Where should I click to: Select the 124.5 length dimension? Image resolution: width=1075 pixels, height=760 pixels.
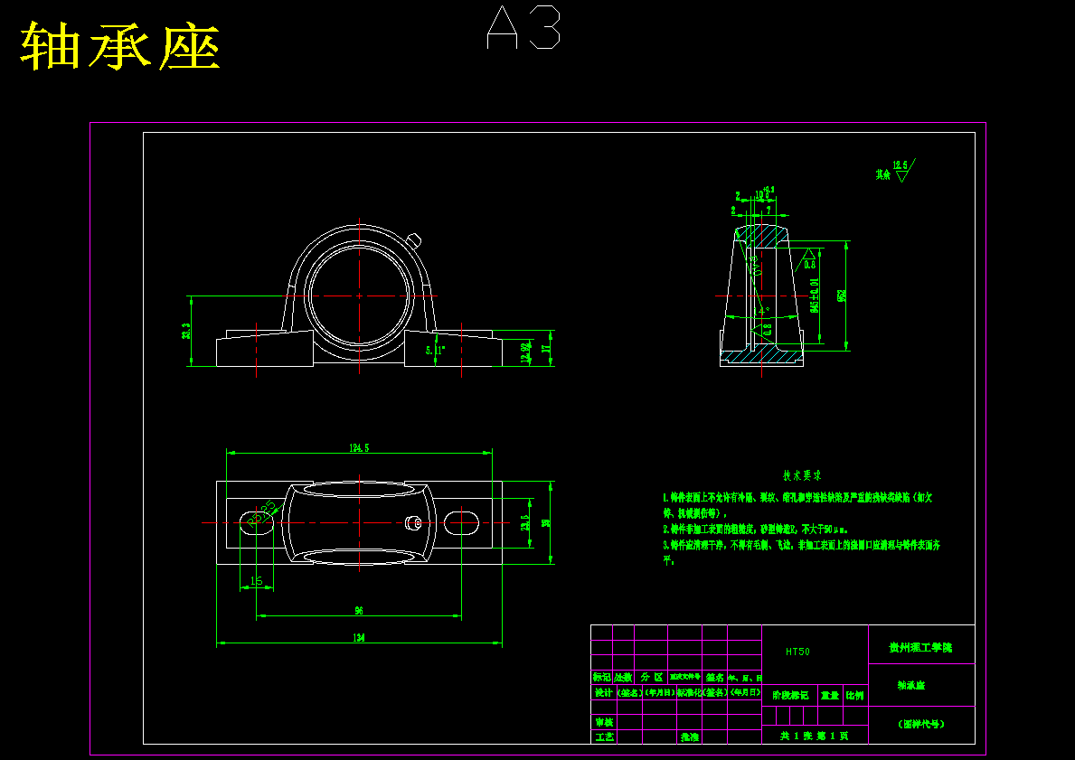[x=359, y=447]
